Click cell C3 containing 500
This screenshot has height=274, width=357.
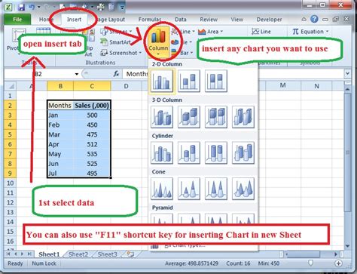tap(92, 115)
